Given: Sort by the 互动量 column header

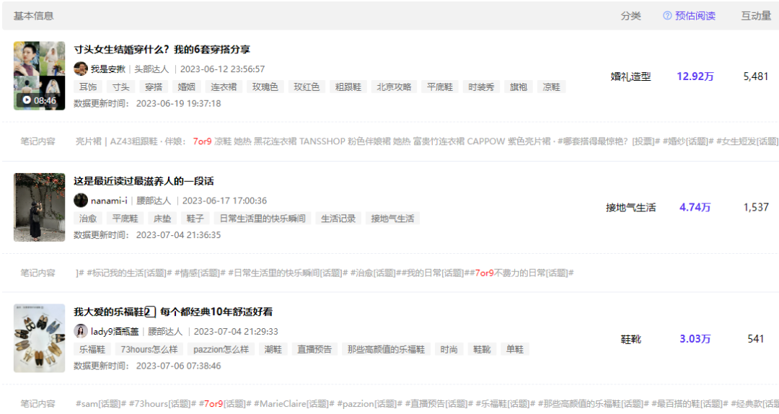Looking at the screenshot, I should coord(756,16).
